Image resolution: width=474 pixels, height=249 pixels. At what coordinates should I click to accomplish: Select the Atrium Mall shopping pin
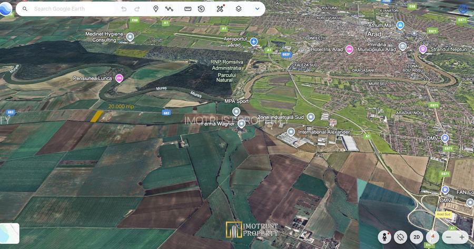pyautogui.click(x=400, y=25)
